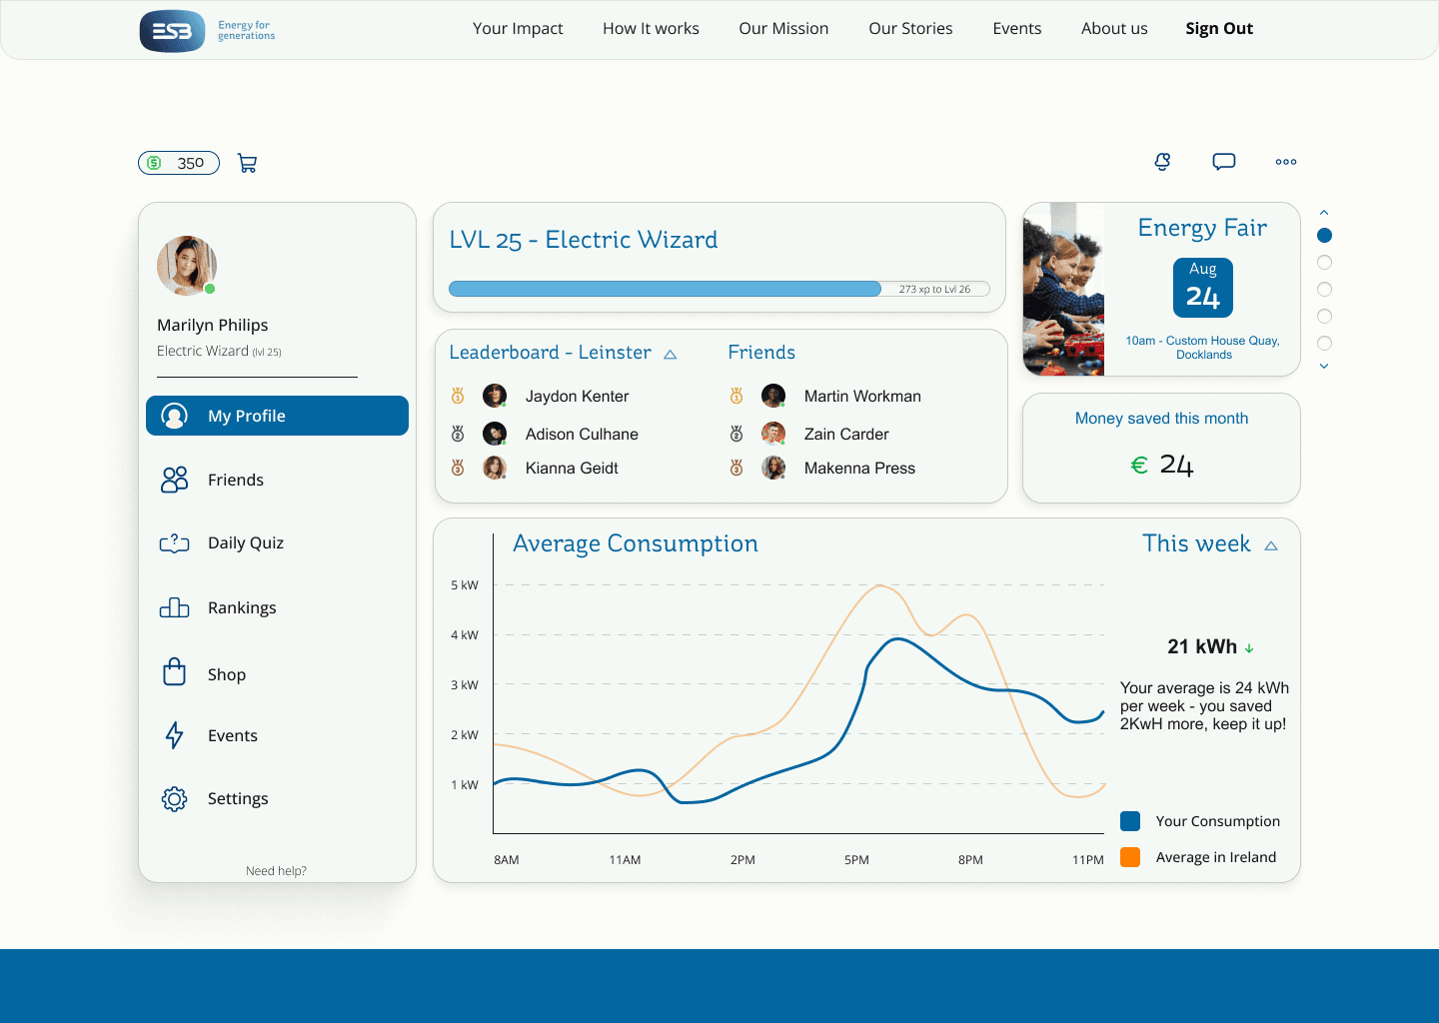Click Zain Carder's avatar
Screen dimensions: 1439x1023
pos(773,434)
